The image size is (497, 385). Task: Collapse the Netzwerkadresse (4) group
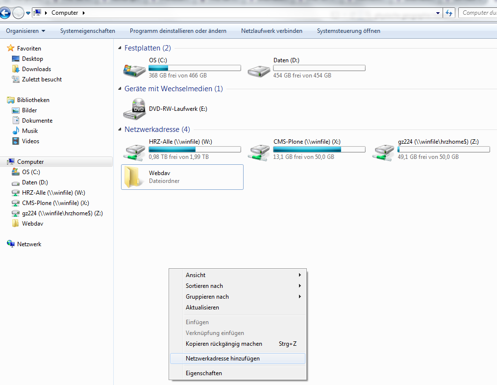(120, 129)
